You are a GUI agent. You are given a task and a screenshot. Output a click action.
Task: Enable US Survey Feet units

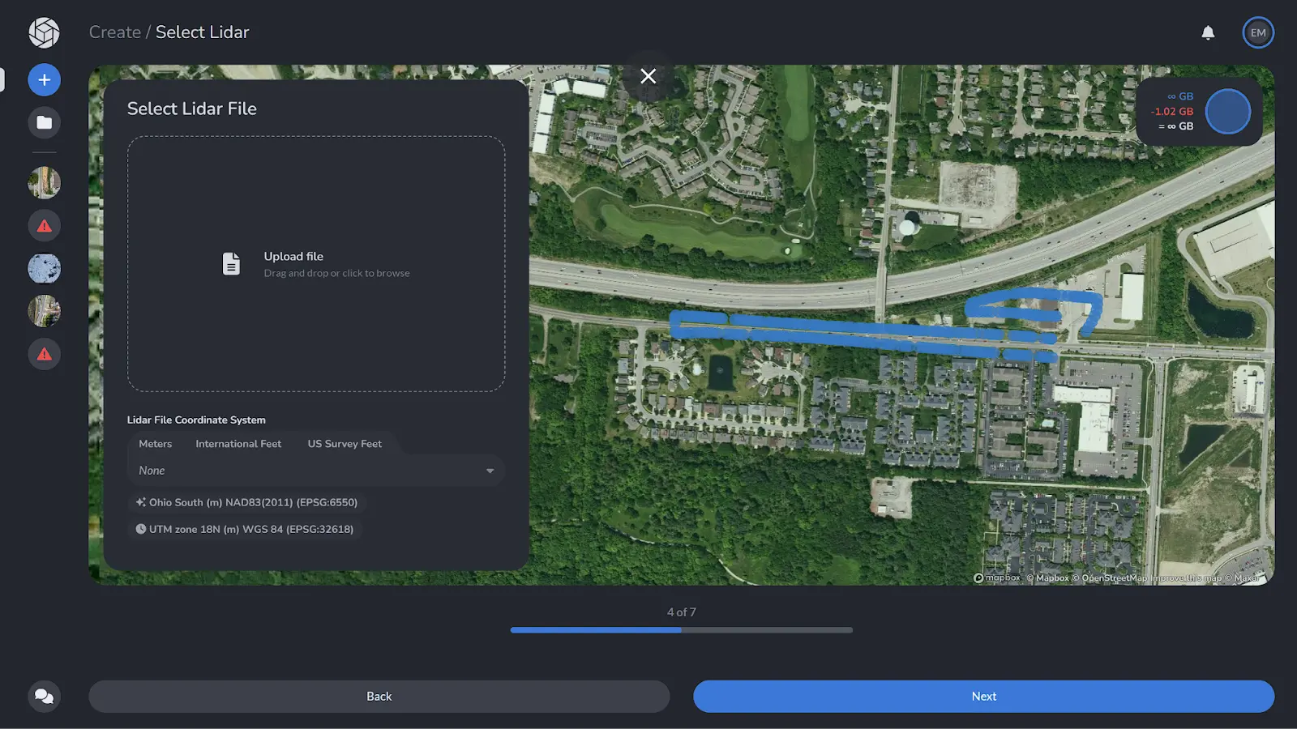click(344, 444)
